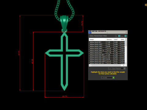This screenshot has height=110, width=147.
Task: Click the 29.71 width dimension label
Action: pyautogui.click(x=65, y=96)
